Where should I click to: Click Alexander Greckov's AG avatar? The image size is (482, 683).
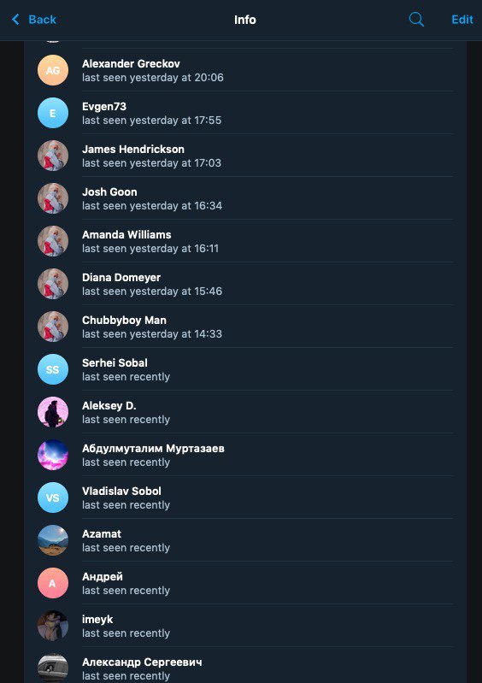[x=53, y=70]
